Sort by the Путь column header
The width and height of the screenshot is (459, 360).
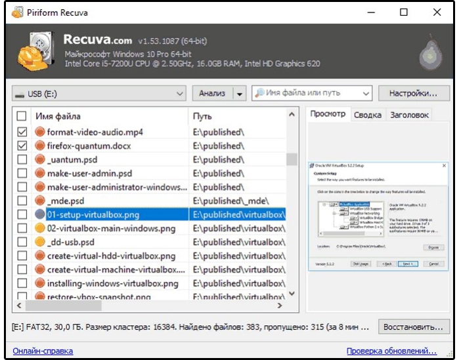pyautogui.click(x=237, y=116)
